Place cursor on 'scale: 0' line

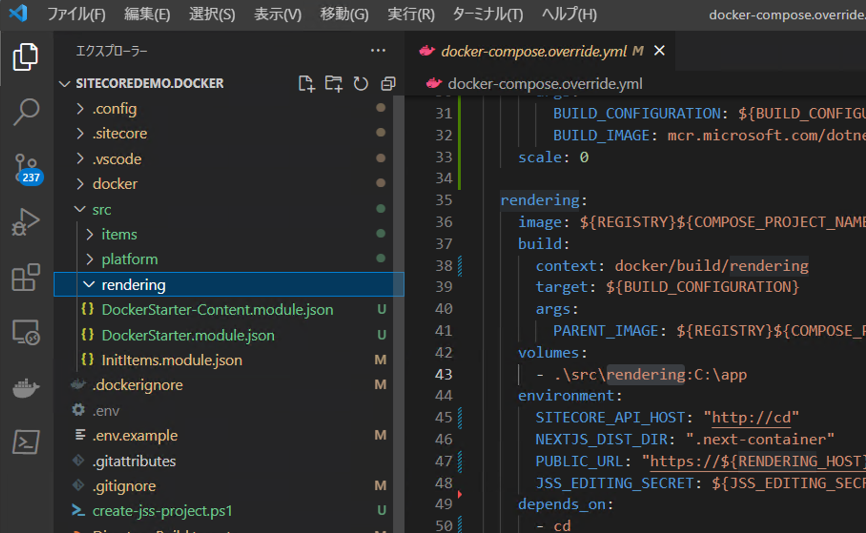click(553, 157)
